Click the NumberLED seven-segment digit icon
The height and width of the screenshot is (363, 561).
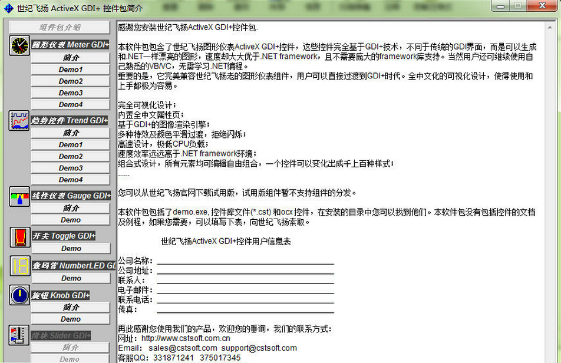20,266
